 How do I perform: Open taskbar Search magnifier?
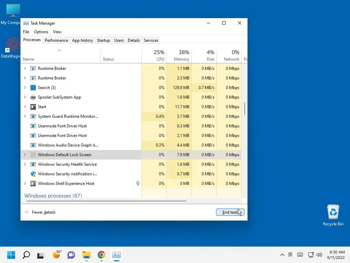(x=26, y=255)
